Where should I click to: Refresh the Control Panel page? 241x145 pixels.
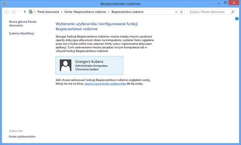point(181,12)
